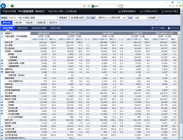Select the 製品売上原価 row label
The image size is (183, 140).
click(x=11, y=99)
